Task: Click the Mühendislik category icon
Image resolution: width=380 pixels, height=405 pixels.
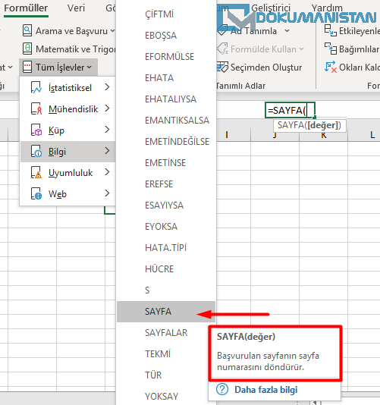Action: [36, 108]
